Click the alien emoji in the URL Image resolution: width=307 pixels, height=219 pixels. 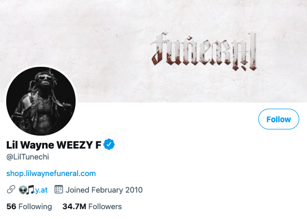tap(23, 190)
